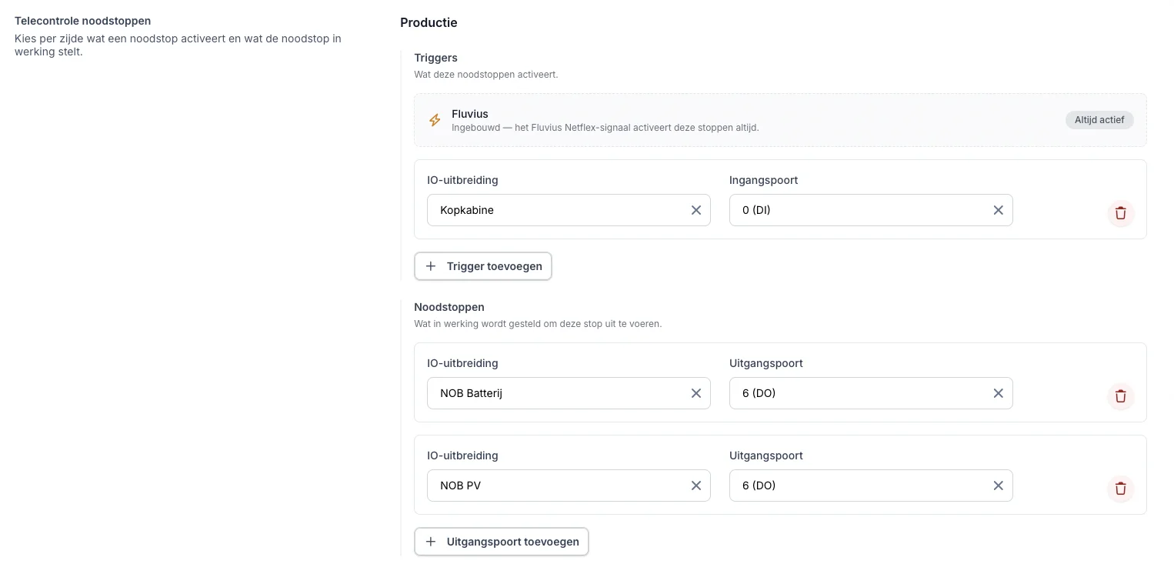Viewport: 1174px width, 574px height.
Task: Open the NOB PV IO-uitbreiding dropdown
Action: pos(569,486)
